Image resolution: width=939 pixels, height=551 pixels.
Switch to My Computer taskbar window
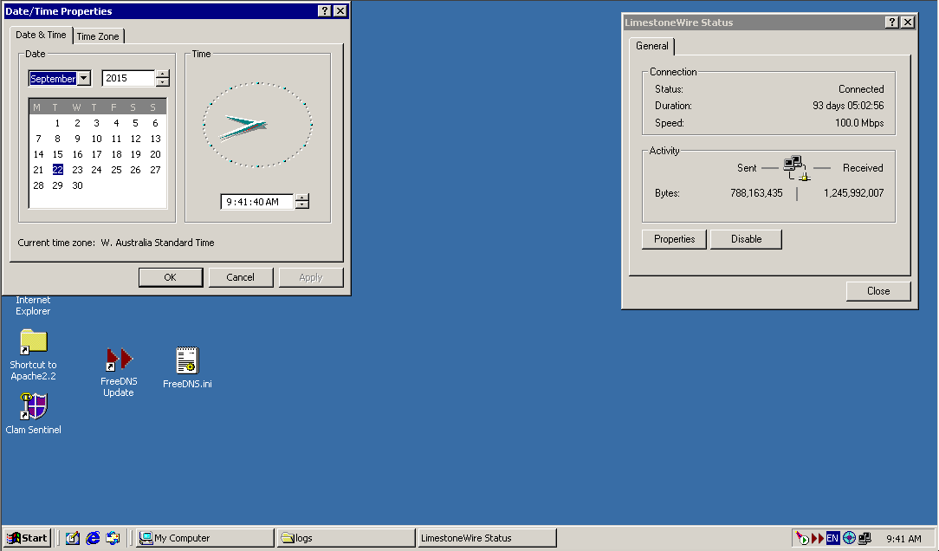tap(204, 538)
